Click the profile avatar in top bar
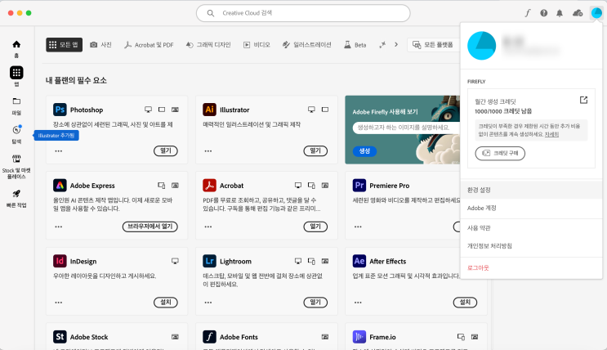This screenshot has height=350, width=607. pyautogui.click(x=596, y=13)
